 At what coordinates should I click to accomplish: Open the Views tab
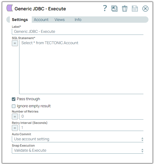pyautogui.click(x=59, y=20)
